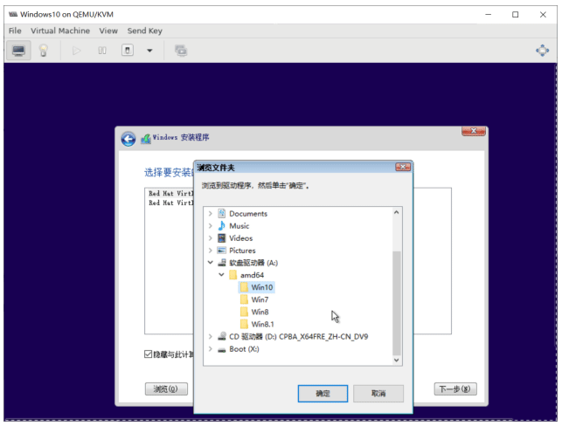Open the snapshots manager toolbar icon

click(181, 51)
